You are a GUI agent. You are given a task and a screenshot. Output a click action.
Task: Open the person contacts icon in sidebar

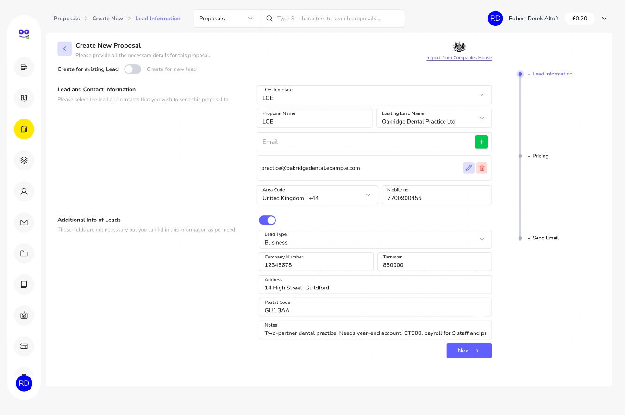(x=24, y=191)
